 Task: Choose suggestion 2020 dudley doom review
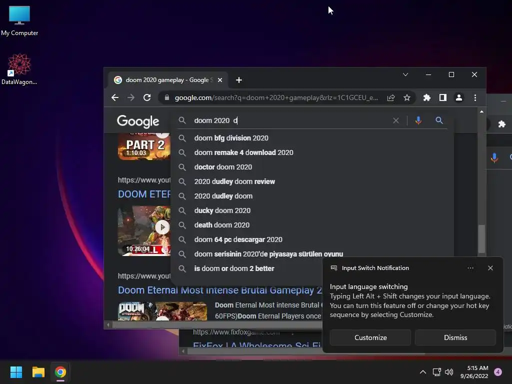pos(312,181)
